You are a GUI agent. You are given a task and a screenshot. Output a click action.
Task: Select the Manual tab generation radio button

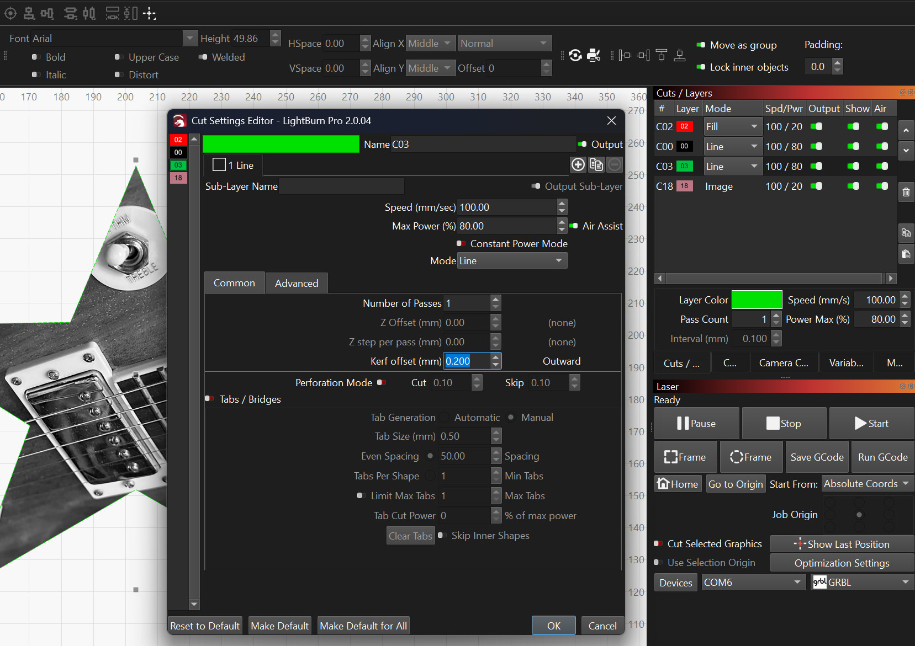pyautogui.click(x=511, y=418)
